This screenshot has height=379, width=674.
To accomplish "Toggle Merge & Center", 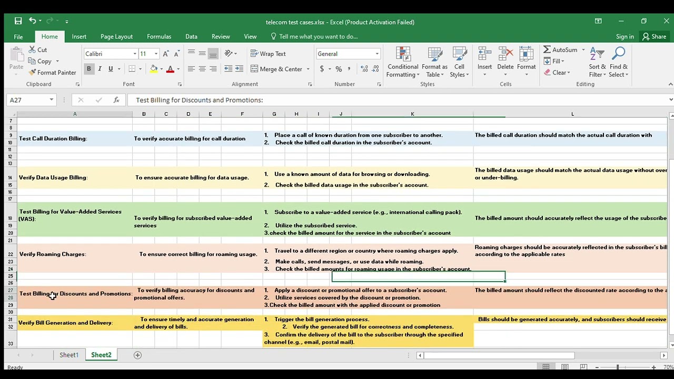I will 276,69.
